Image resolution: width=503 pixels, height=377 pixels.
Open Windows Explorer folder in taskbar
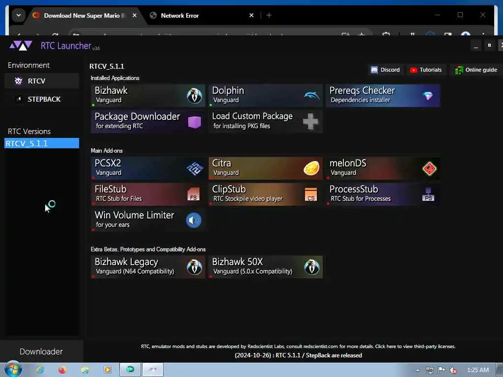click(x=85, y=370)
